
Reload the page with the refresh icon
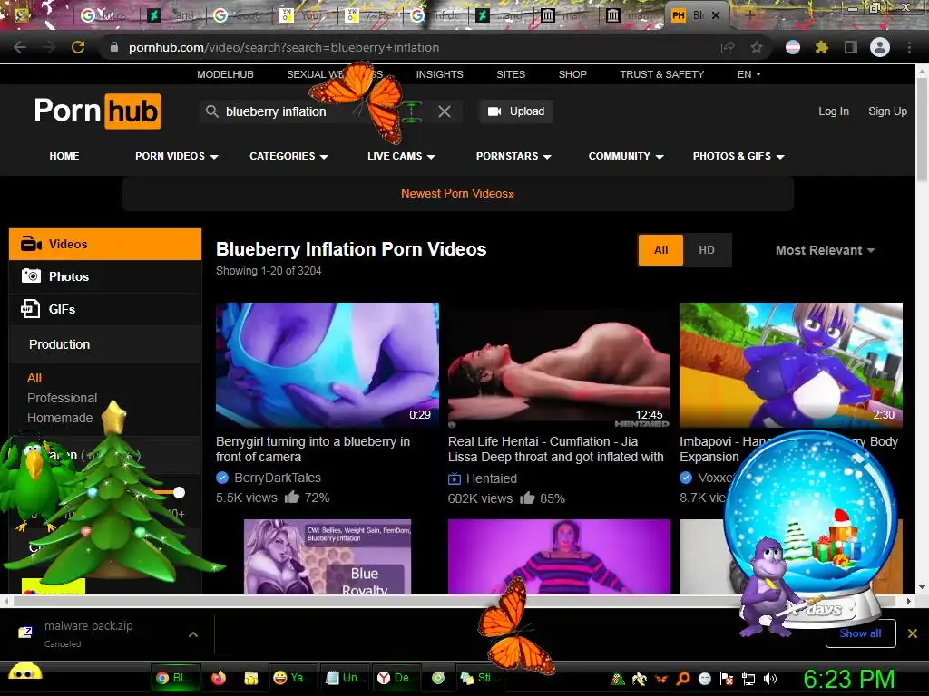[x=78, y=47]
